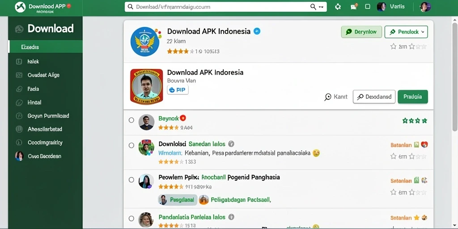Select the radio button for Pandaniatia Panleiaa row
The height and width of the screenshot is (229, 458).
pyautogui.click(x=131, y=218)
